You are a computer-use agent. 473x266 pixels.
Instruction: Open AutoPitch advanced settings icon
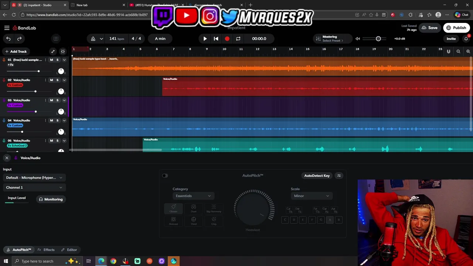tap(339, 175)
